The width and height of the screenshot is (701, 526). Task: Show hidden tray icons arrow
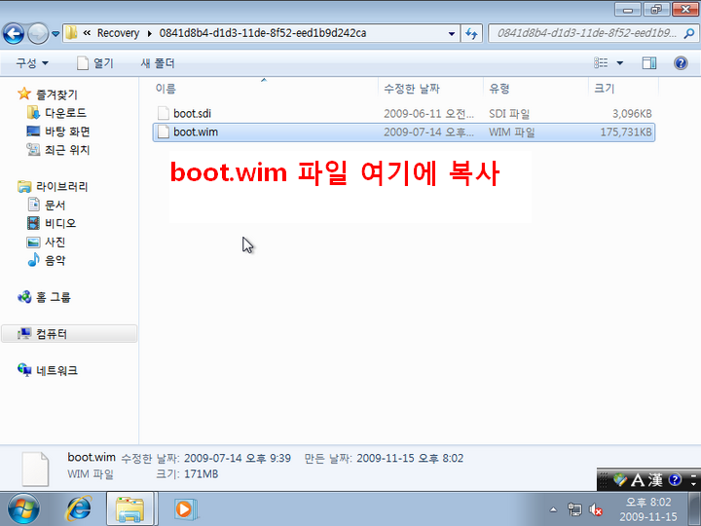553,509
